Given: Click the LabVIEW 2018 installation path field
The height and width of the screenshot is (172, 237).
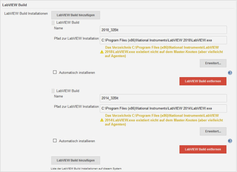Looking at the screenshot, I should 163,40.
